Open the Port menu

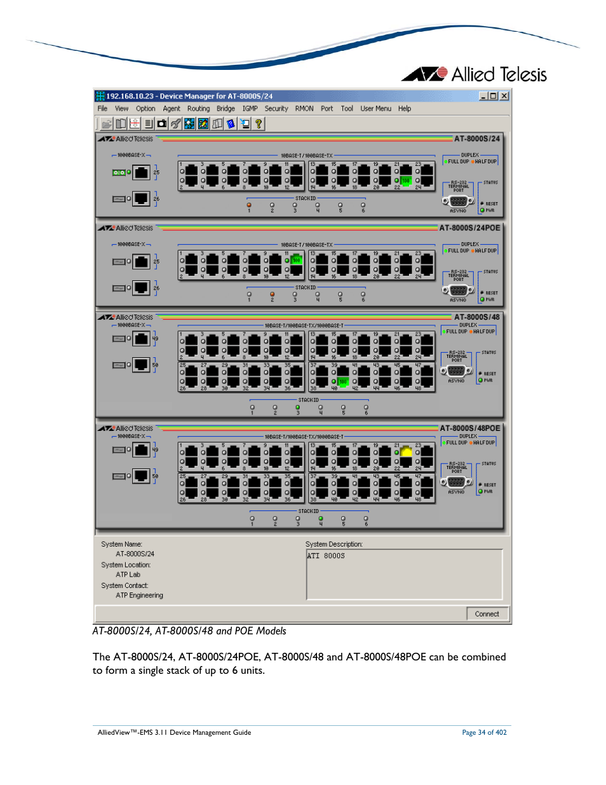coord(327,109)
